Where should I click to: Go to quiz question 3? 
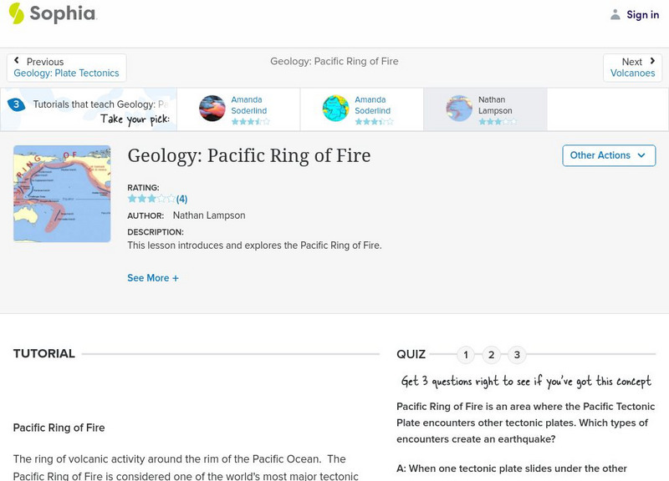[x=517, y=355]
